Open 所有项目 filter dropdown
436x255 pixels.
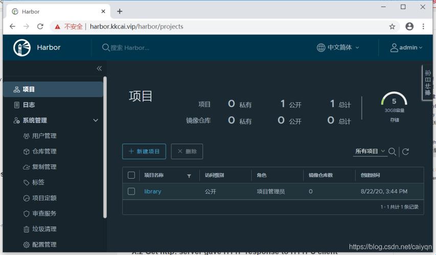click(x=370, y=151)
